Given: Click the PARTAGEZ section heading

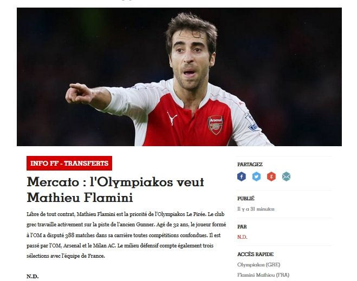Looking at the screenshot, I should pos(250,164).
